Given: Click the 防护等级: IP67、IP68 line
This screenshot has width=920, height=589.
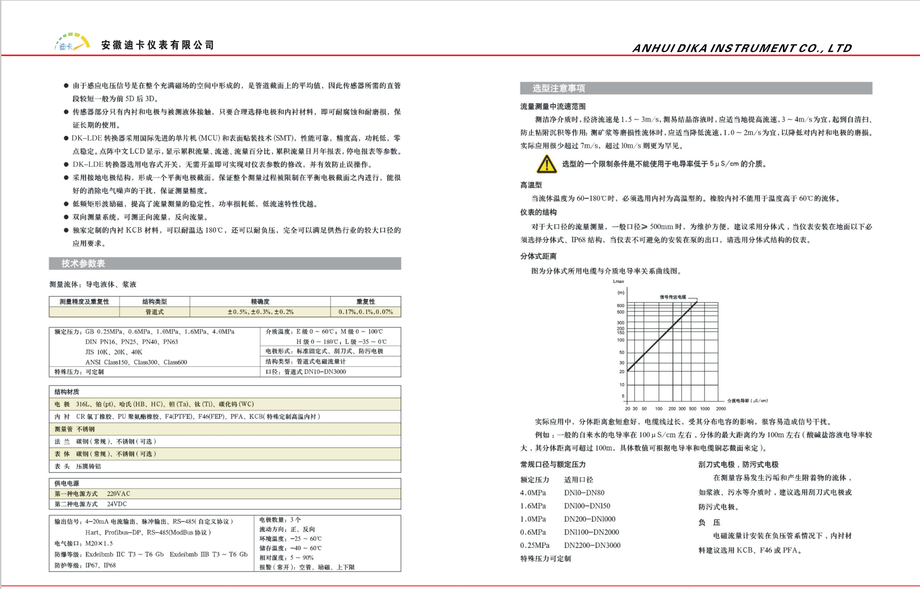Looking at the screenshot, I should coord(85,565).
